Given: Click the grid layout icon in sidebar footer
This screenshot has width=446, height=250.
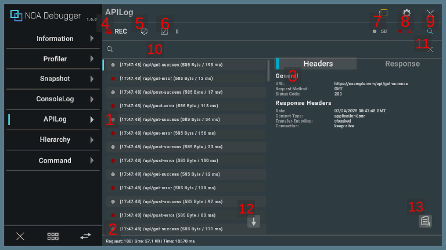Looking at the screenshot, I should pyautogui.click(x=53, y=236).
